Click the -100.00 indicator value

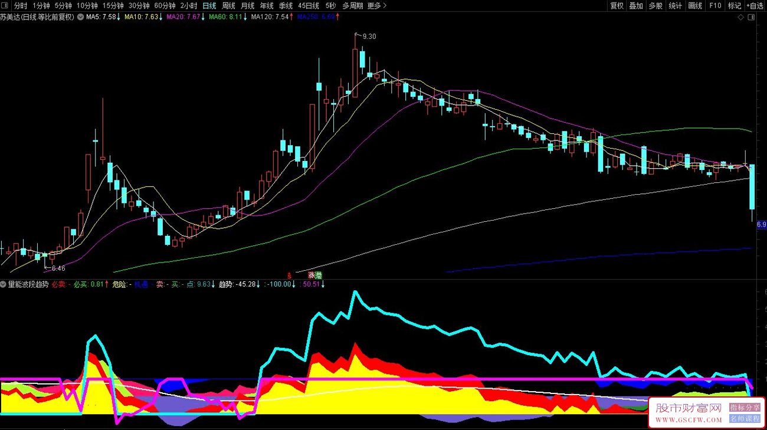point(280,284)
